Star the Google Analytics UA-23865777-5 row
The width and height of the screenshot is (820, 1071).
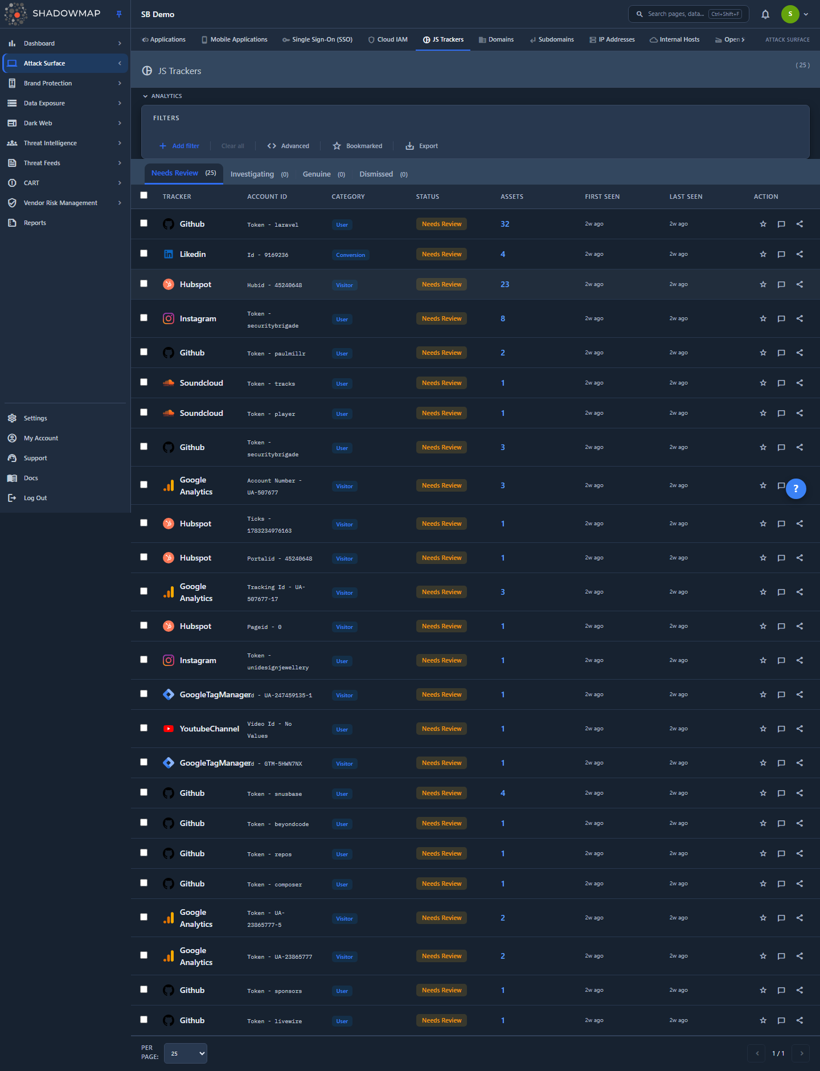(763, 918)
